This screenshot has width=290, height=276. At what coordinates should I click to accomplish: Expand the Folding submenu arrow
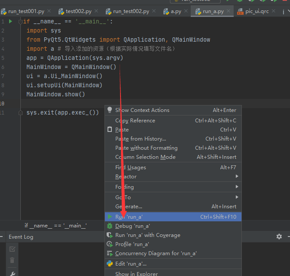pyautogui.click(x=237, y=187)
